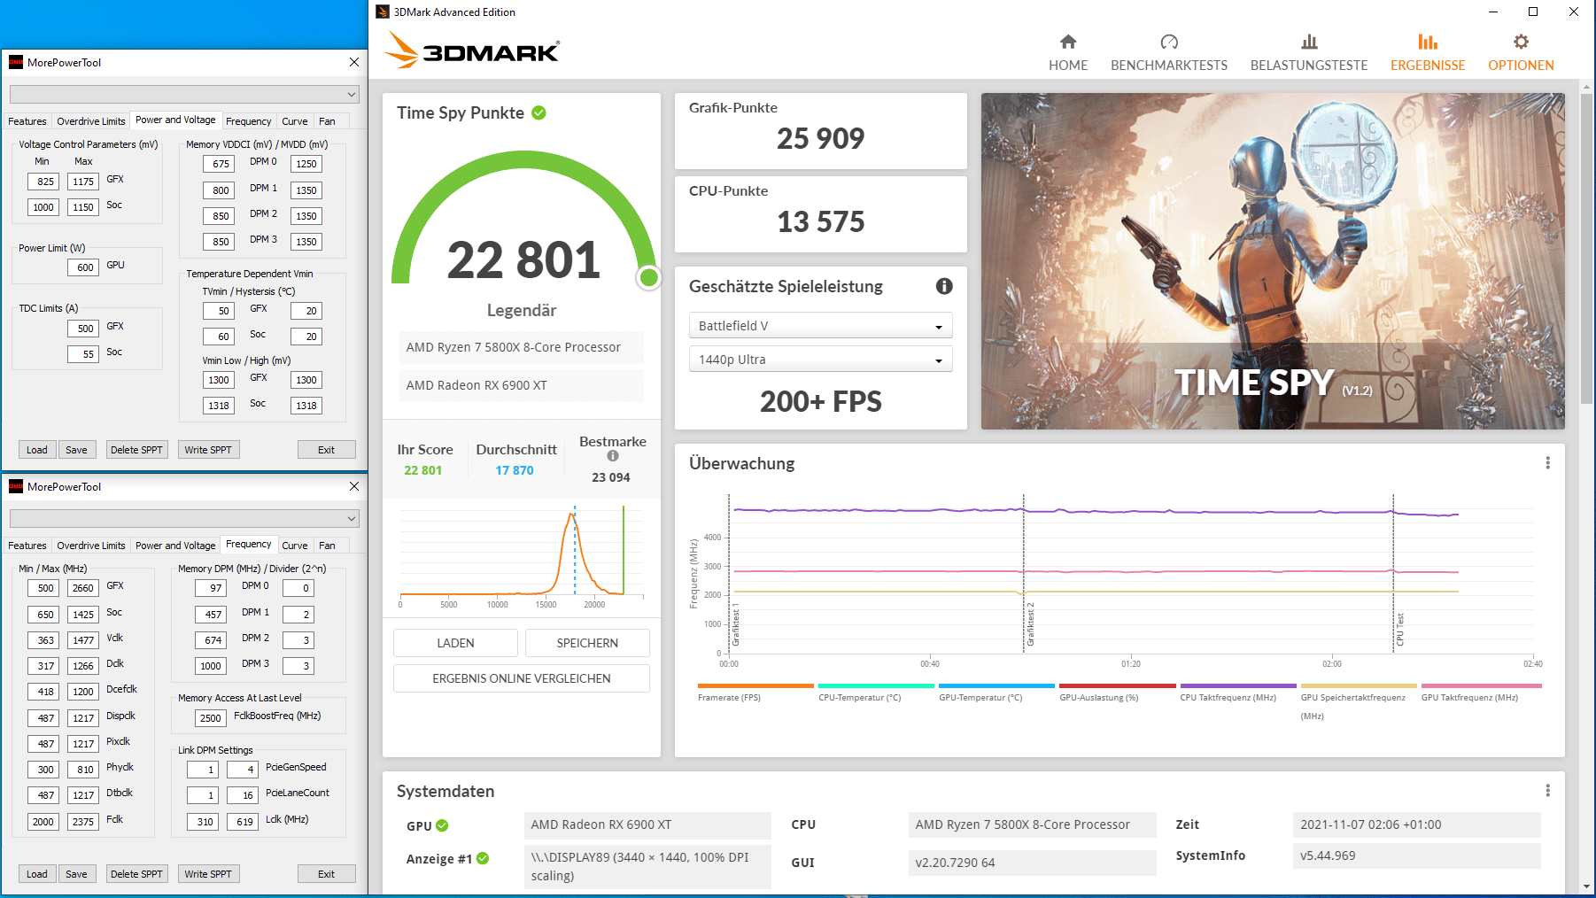Click LADEN button

[455, 643]
